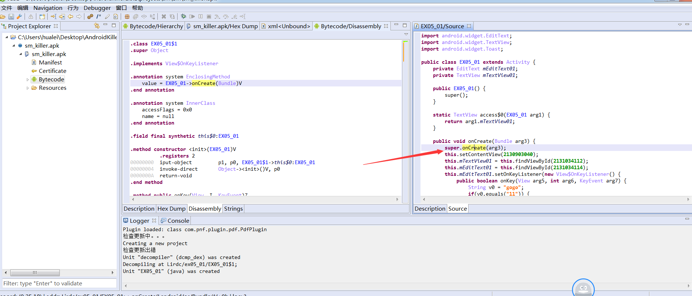Open Description sub-tab of the bytecode view
692x296 pixels.
click(139, 209)
